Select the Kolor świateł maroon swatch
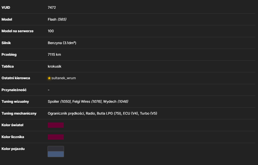The height and width of the screenshot is (165, 258). coord(56,125)
